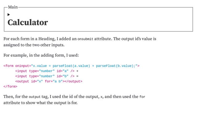The height and width of the screenshot is (123, 197).
Task: Click the "attribute to show what the output" line
Action: (x=40, y=102)
